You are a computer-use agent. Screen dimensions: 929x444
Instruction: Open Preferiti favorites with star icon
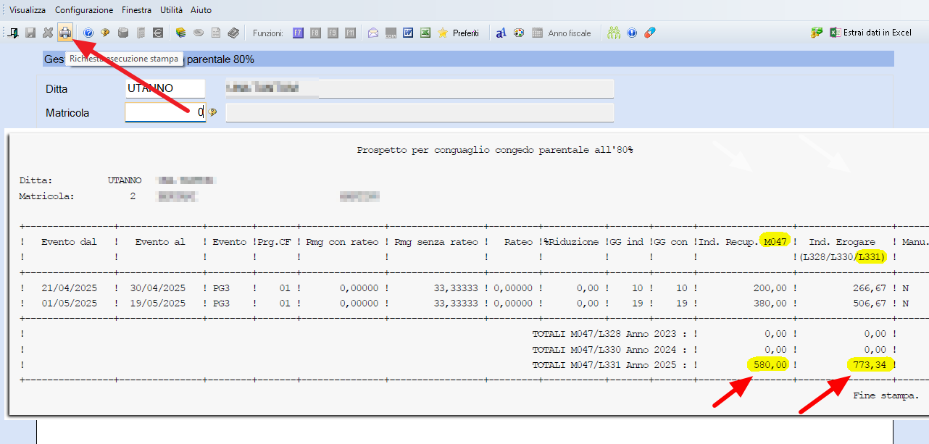[x=458, y=33]
